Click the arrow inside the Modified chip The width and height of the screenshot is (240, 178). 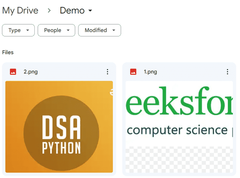pyautogui.click(x=114, y=30)
